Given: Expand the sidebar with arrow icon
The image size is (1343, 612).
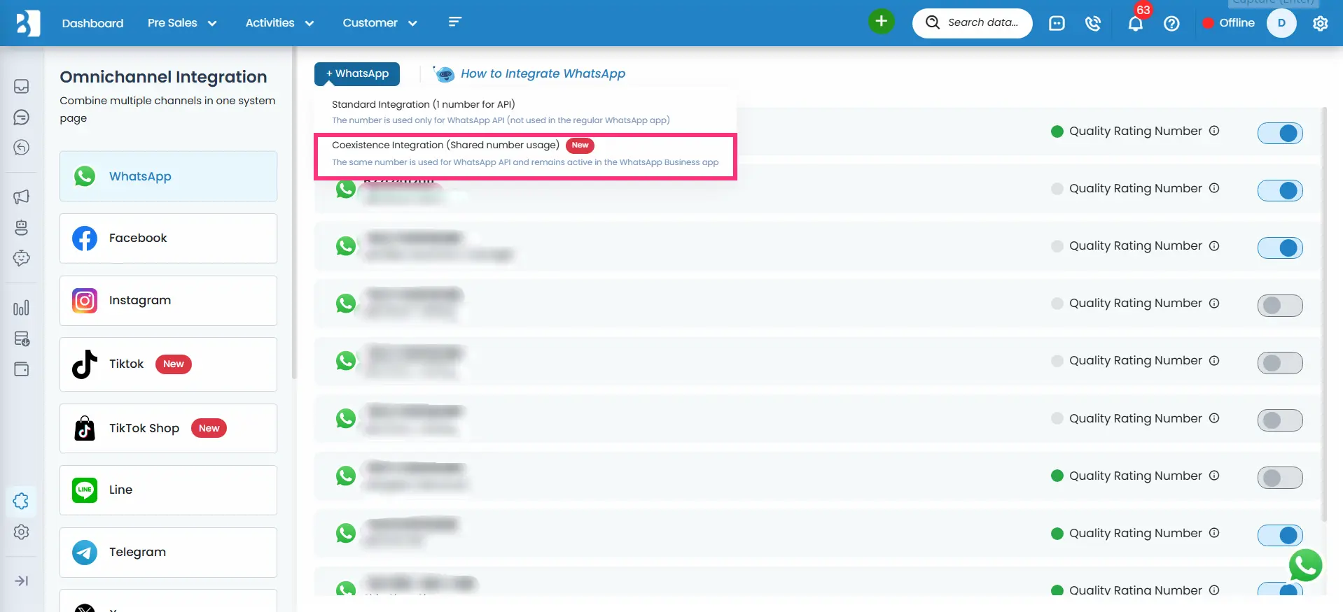Looking at the screenshot, I should 22,581.
